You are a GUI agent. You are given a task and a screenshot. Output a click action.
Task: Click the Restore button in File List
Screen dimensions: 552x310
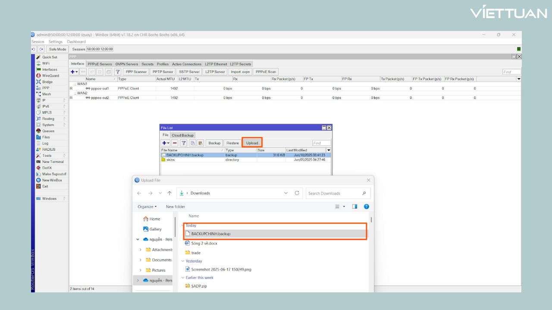point(232,143)
